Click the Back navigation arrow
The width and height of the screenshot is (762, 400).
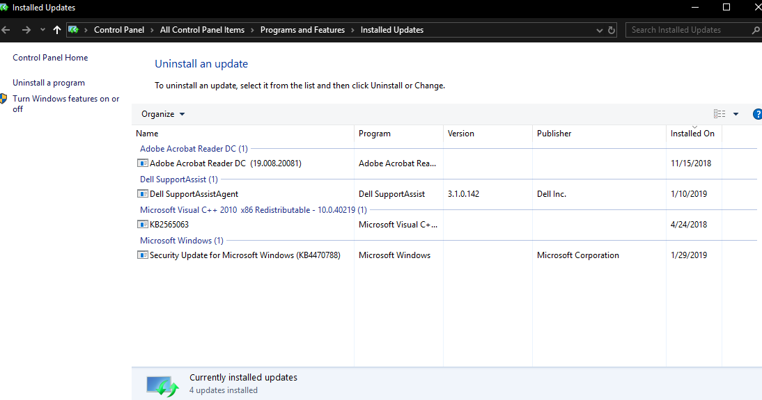6,30
